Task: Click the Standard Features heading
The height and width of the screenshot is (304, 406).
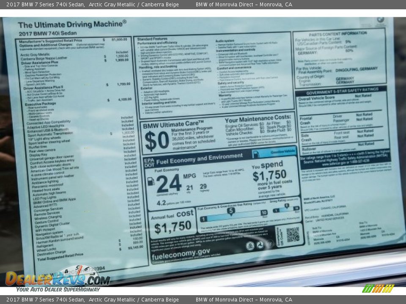Action: click(152, 39)
